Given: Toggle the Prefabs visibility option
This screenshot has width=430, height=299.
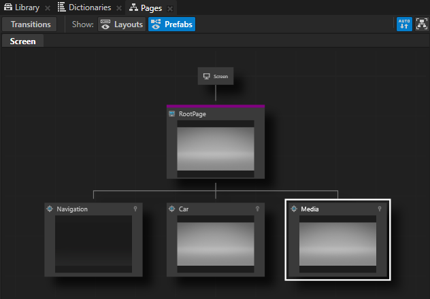Looking at the screenshot, I should (171, 24).
